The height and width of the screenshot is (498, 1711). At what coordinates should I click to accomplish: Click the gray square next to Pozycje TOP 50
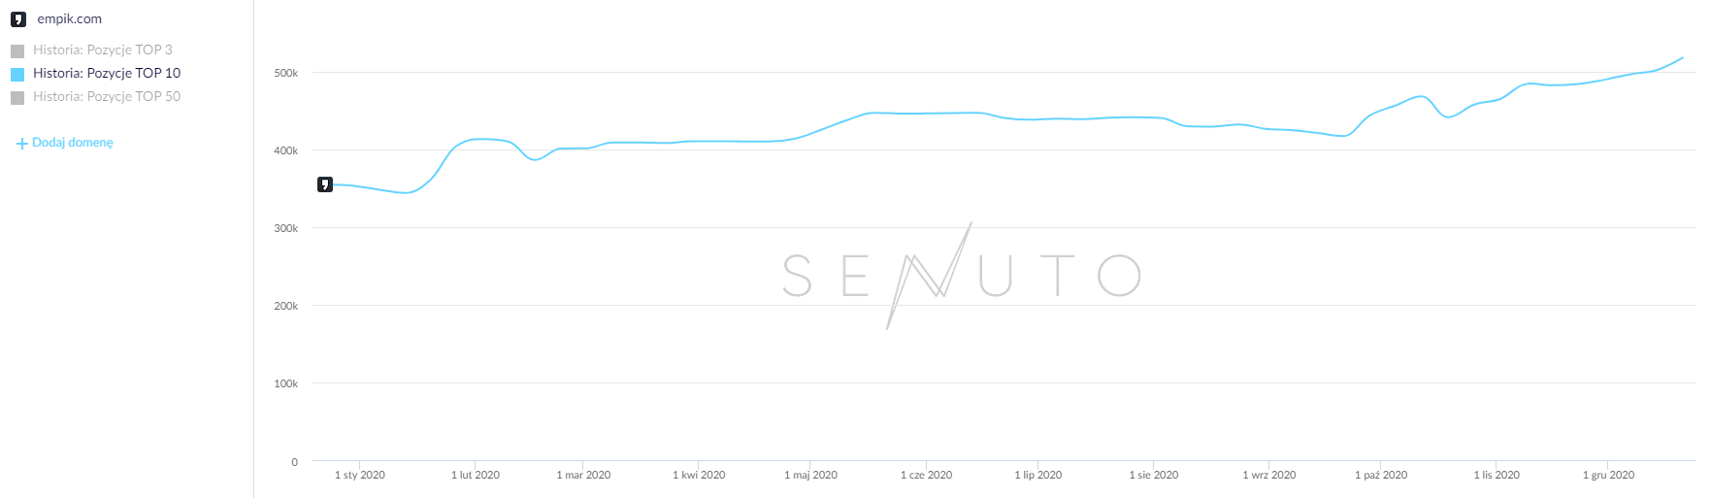[x=17, y=97]
